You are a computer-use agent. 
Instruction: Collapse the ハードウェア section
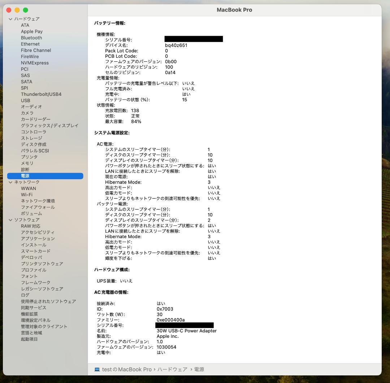(x=10, y=19)
